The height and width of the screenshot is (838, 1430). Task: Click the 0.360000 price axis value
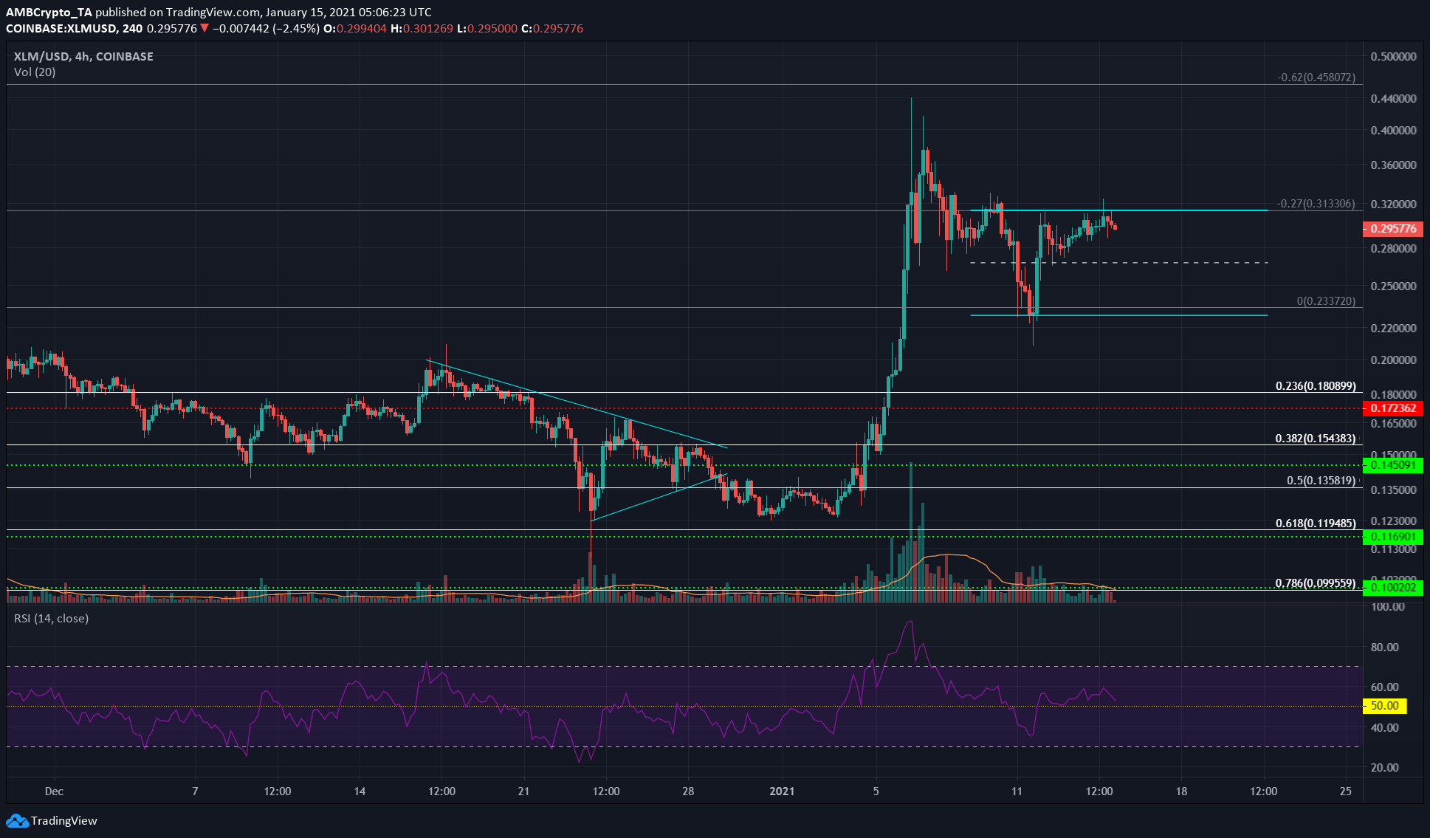click(1393, 165)
